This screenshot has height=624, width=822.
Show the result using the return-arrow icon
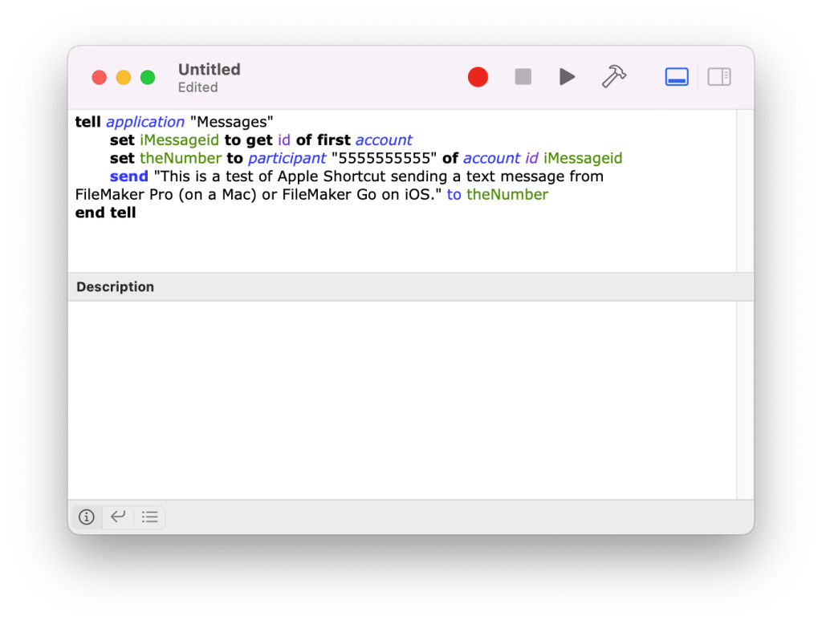[118, 517]
